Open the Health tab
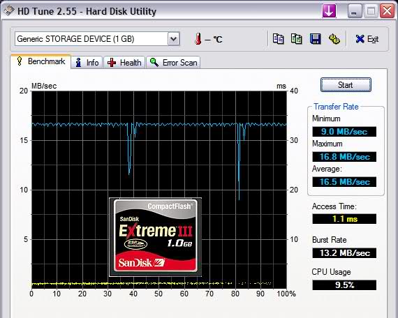 124,62
